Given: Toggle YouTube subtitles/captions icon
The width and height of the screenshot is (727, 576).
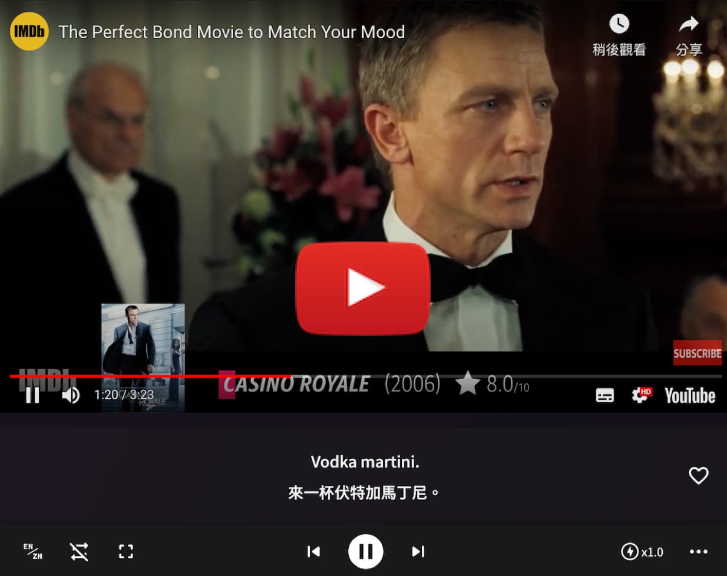Looking at the screenshot, I should pyautogui.click(x=605, y=395).
